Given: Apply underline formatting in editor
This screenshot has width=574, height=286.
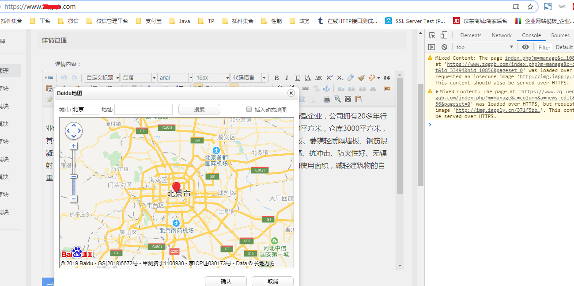Looking at the screenshot, I should pyautogui.click(x=298, y=78).
